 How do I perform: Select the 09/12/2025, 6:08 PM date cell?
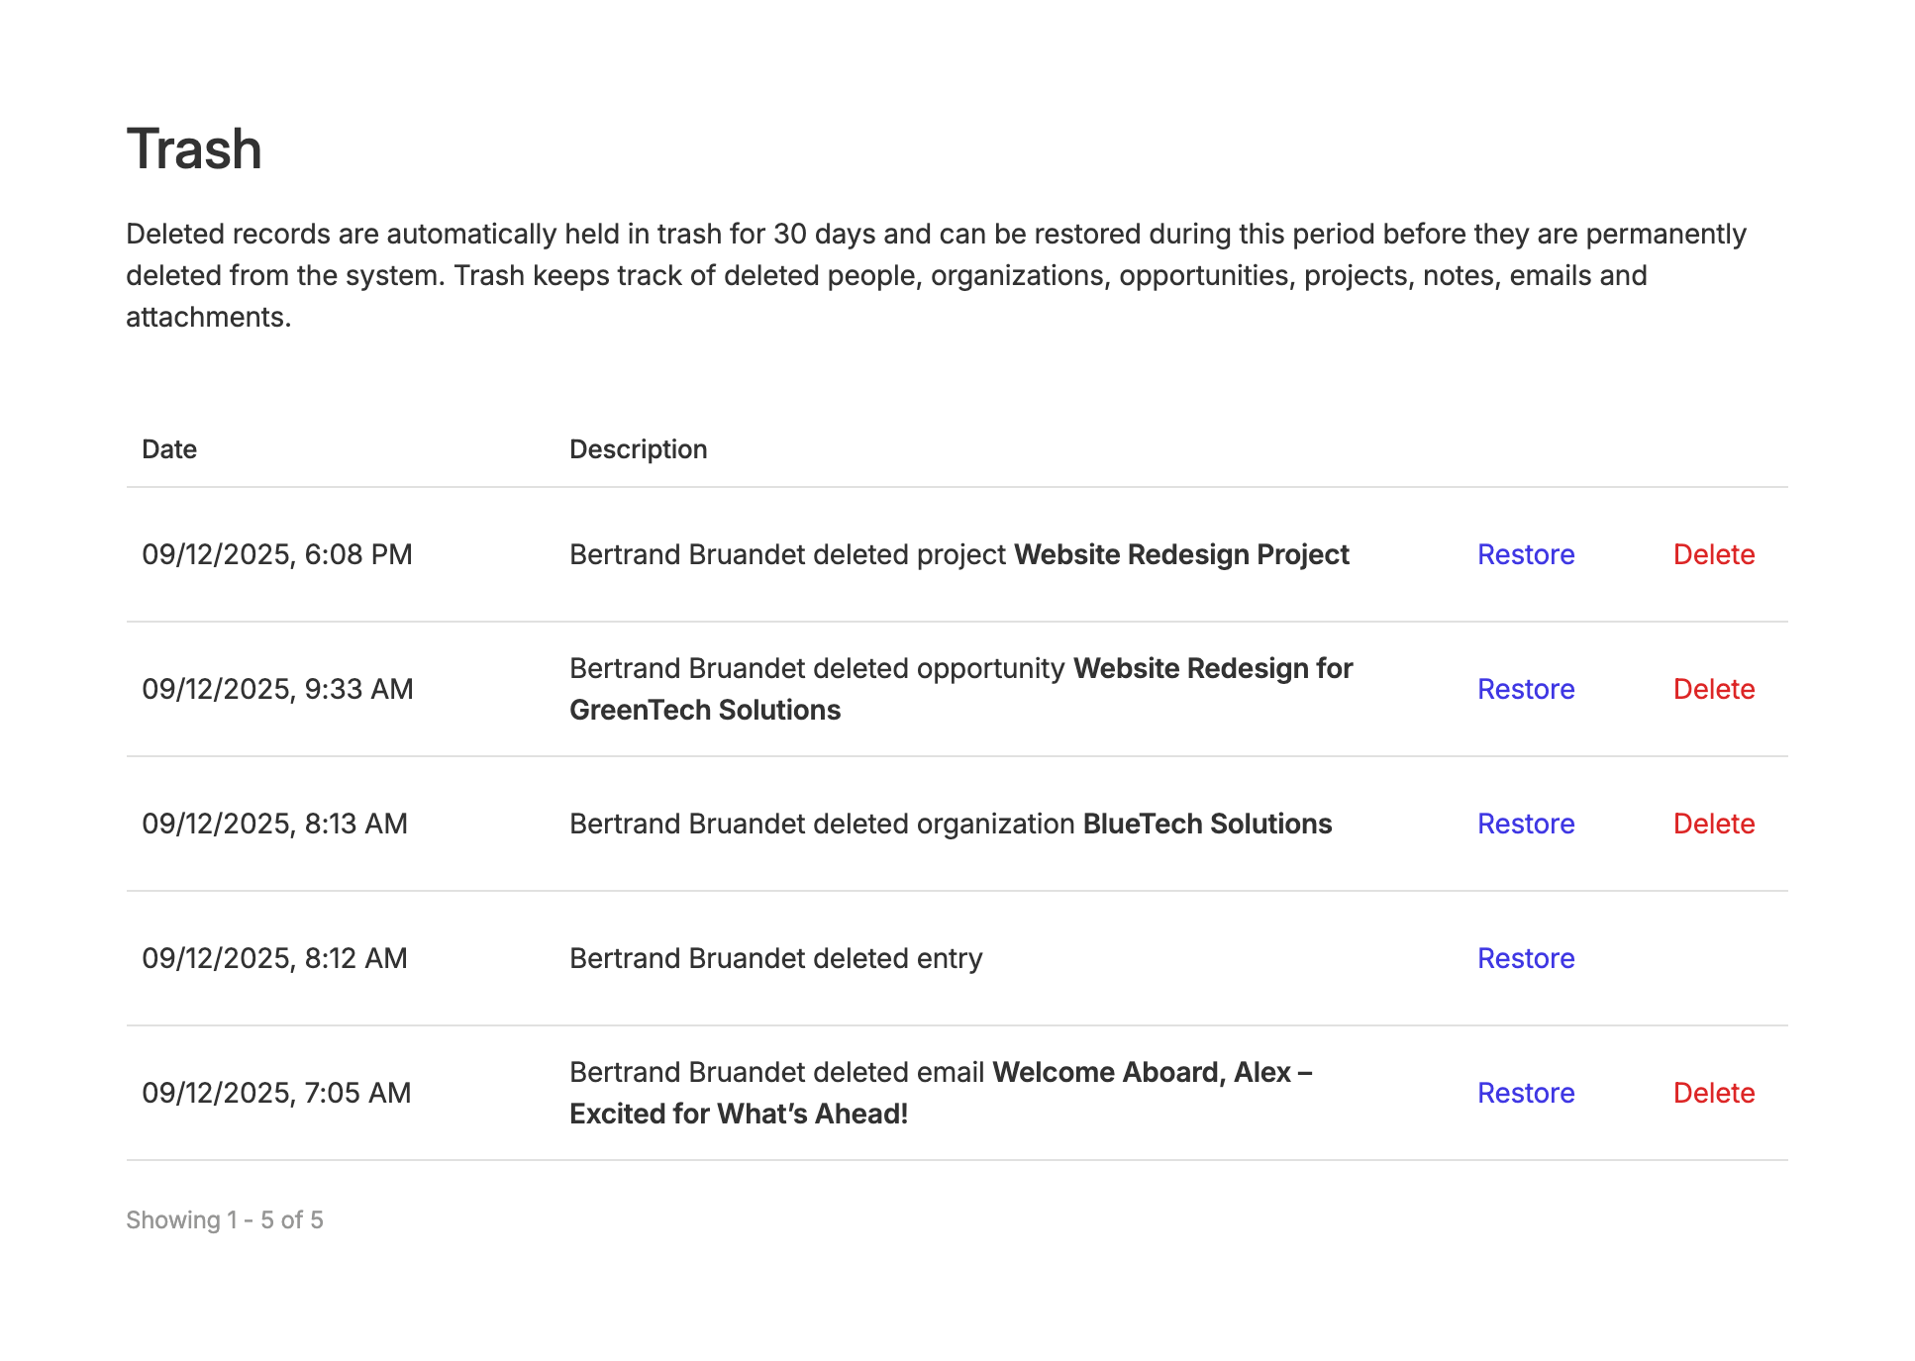(277, 554)
